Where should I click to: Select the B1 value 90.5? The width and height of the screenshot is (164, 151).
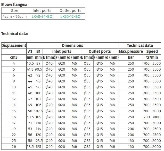pyautogui.click(x=38, y=69)
